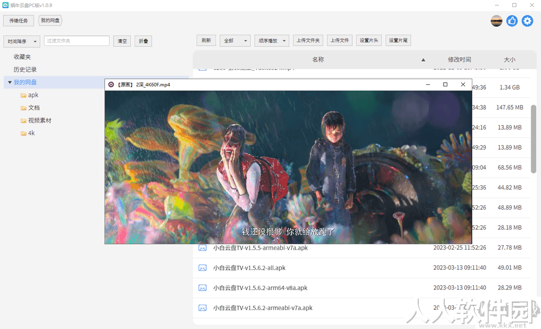
Task: Click the apk folder icon in sidebar
Action: click(x=23, y=96)
